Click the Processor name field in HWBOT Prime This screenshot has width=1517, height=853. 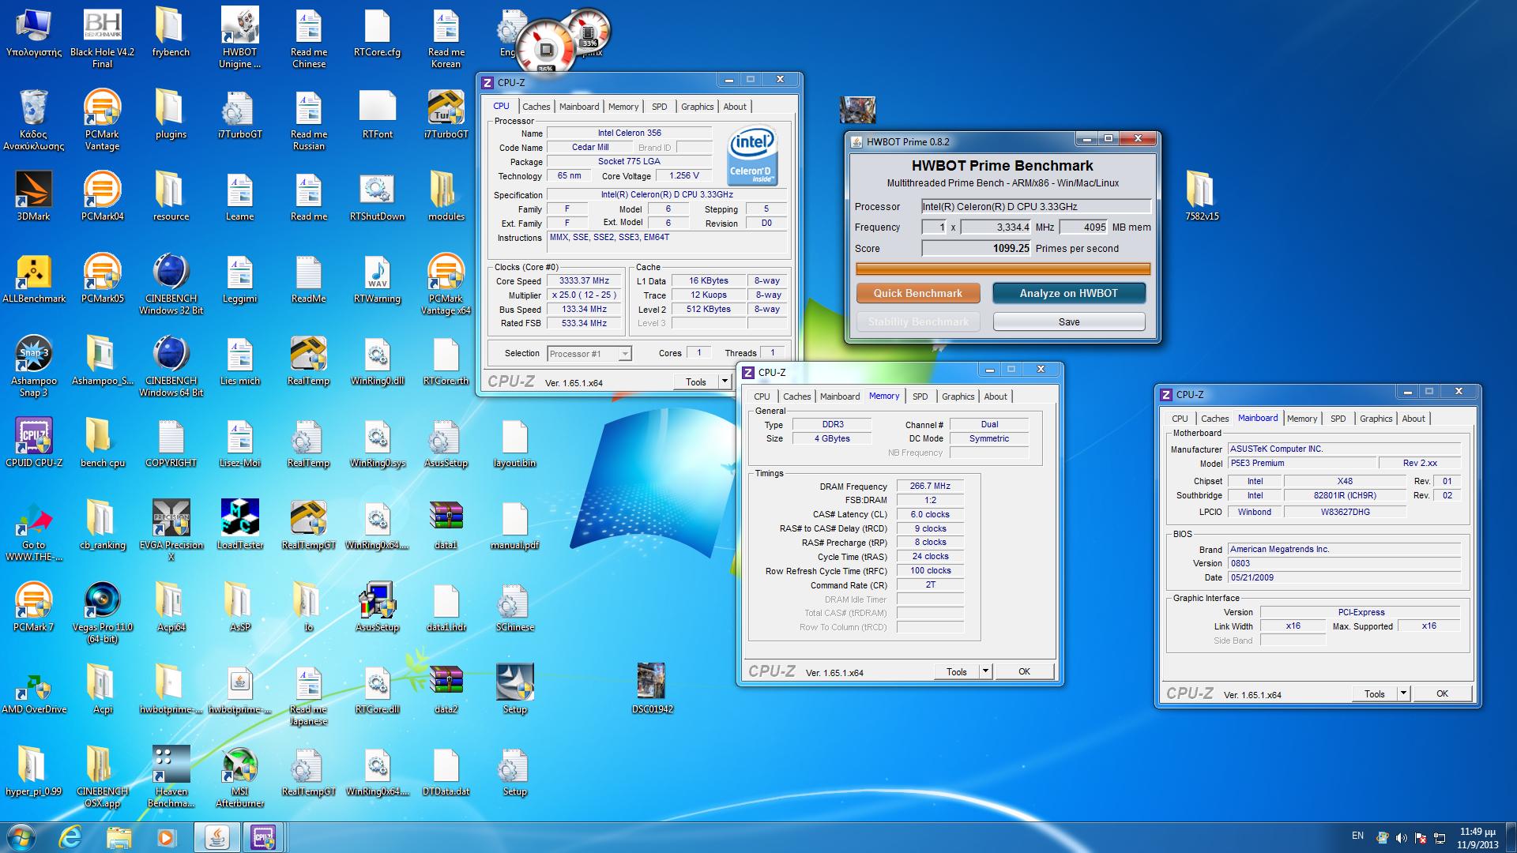point(1036,206)
